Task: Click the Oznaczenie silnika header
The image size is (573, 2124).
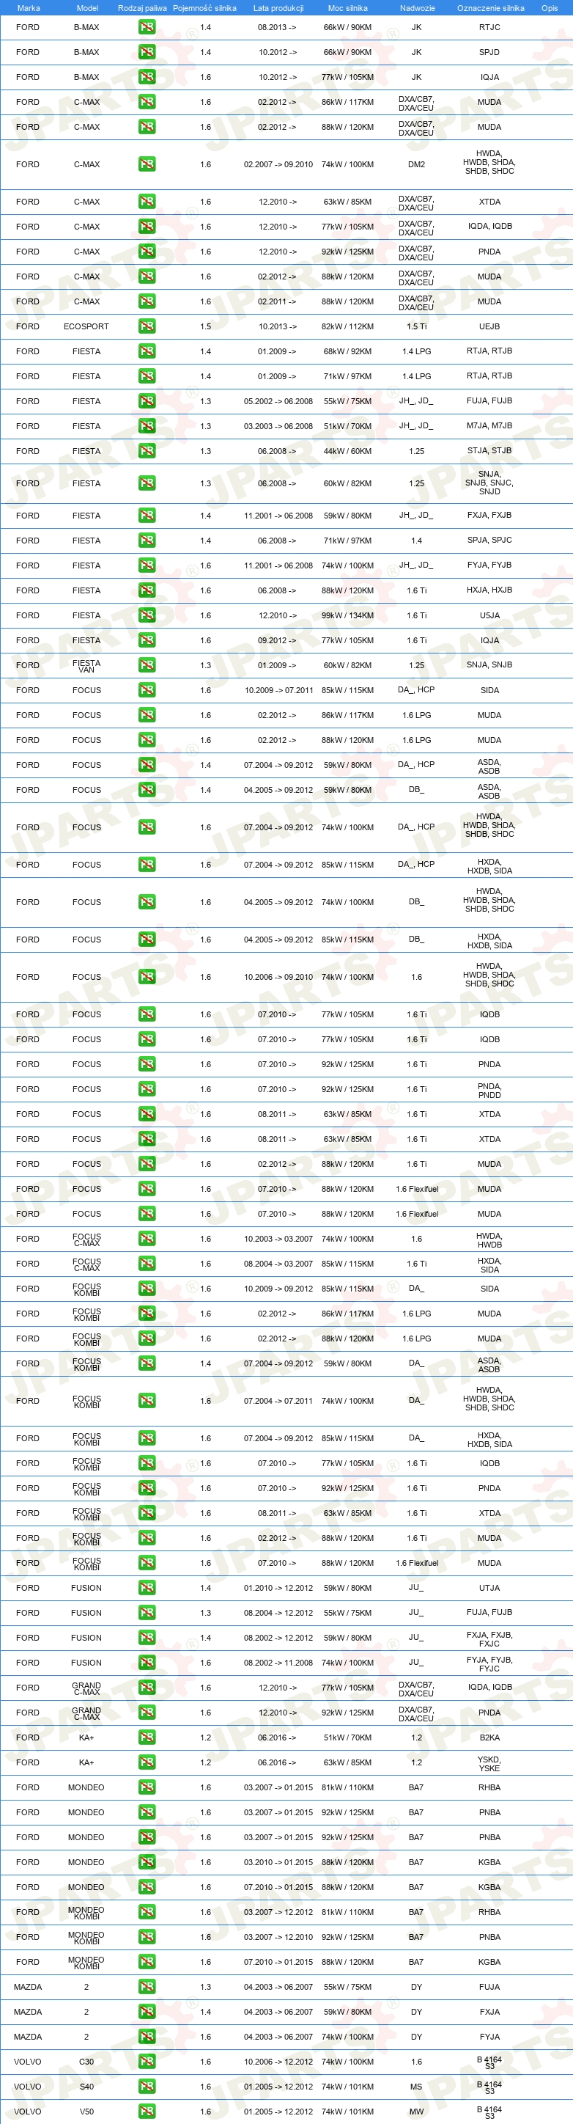Action: [491, 7]
